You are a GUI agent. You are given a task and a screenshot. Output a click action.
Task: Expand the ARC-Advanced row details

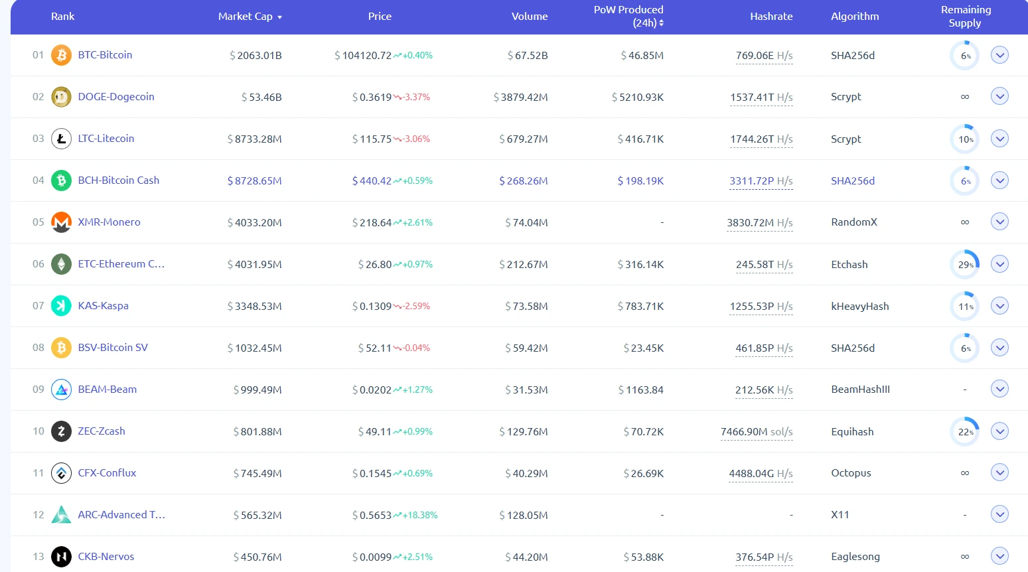[999, 515]
